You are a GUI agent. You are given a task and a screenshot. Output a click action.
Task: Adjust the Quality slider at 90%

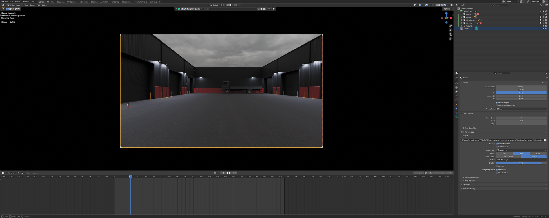pos(521,163)
